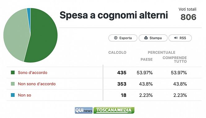Open the 'Sono d'accordo' link
The image size is (206, 118).
(x=33, y=73)
